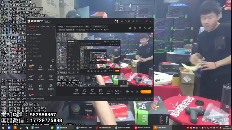Add 直播屏幕 screen capture source
The height and width of the screenshot is (130, 232).
click(x=76, y=92)
